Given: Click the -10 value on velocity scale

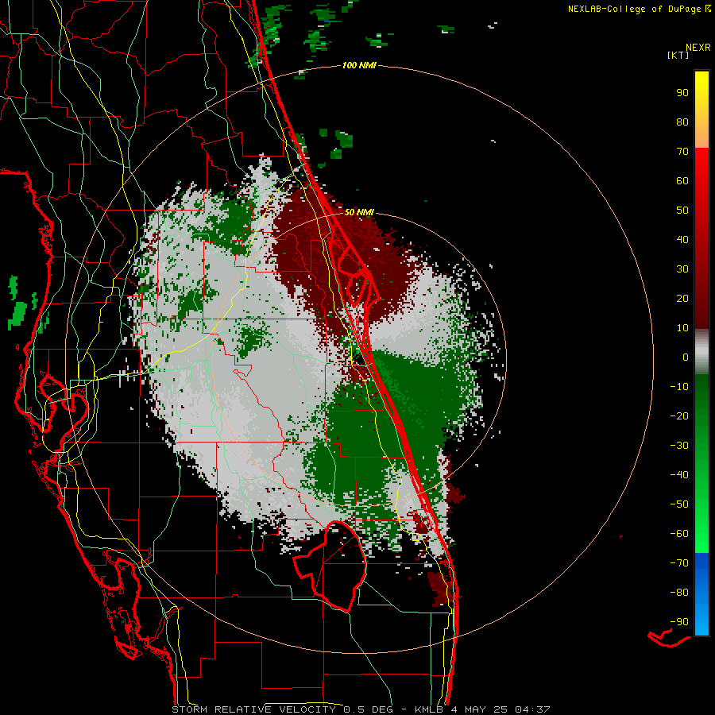Looking at the screenshot, I should pos(679,387).
